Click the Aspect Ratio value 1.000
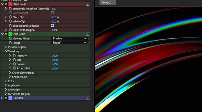This screenshot has width=202, height=112. (54, 68)
